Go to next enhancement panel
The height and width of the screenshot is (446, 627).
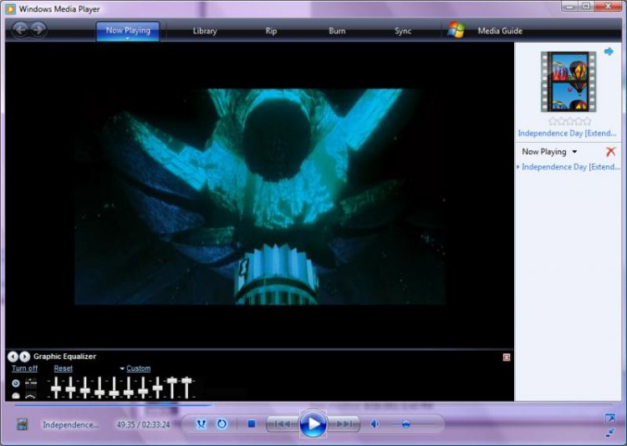pyautogui.click(x=25, y=357)
